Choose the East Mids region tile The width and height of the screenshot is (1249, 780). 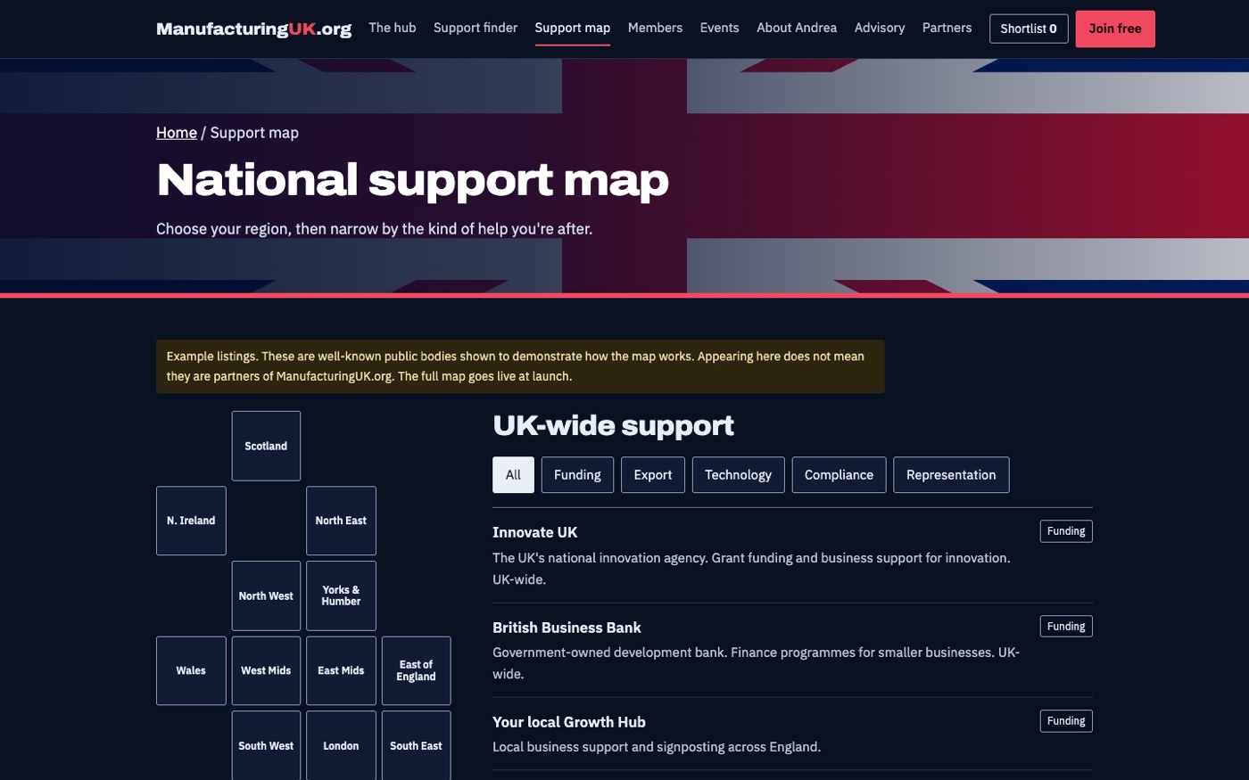341,670
